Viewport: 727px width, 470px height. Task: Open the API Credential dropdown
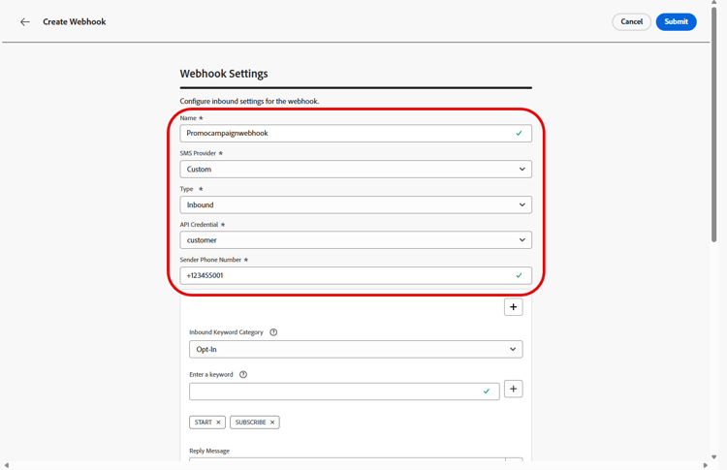[356, 240]
